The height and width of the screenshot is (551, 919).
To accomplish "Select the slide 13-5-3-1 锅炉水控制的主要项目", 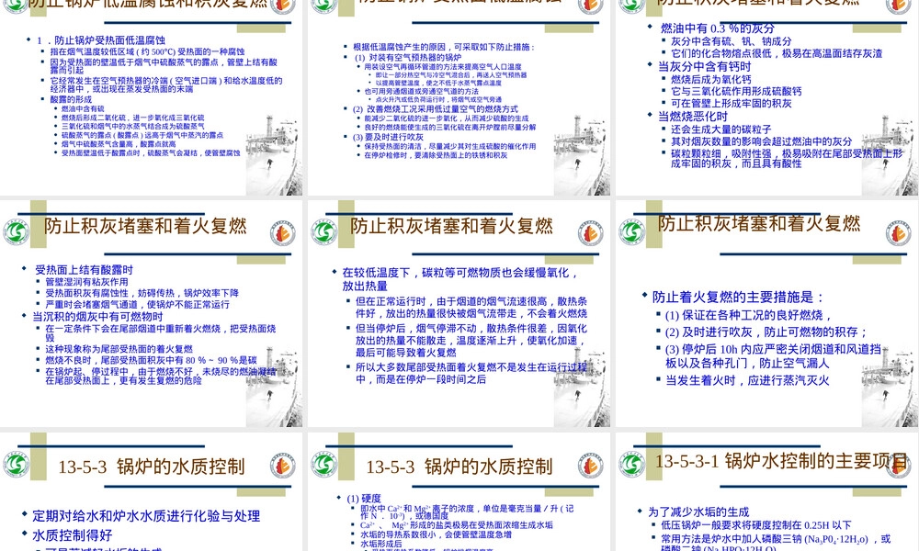I will [766, 492].
